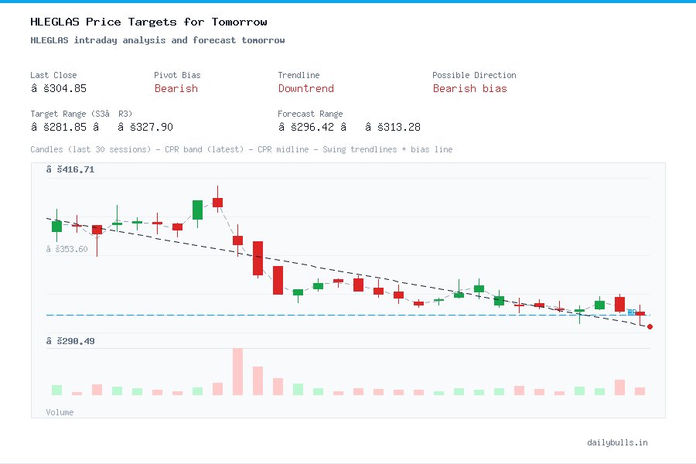This screenshot has height=464, width=696.
Task: Click the first green candle on the left
Action: (56, 226)
